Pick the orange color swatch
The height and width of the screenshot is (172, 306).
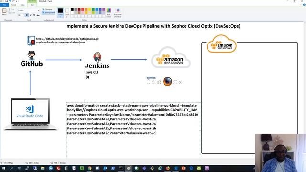86,9
